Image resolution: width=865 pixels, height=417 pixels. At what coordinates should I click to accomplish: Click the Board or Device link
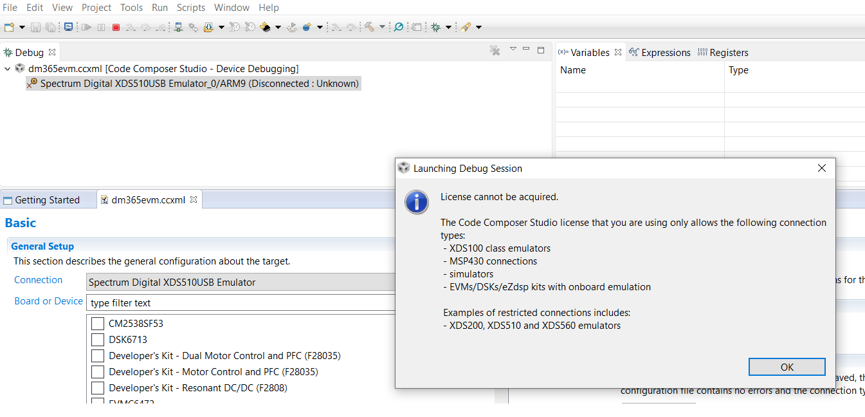point(49,301)
